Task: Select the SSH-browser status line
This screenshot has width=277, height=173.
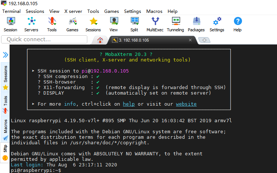Action: 69,82
